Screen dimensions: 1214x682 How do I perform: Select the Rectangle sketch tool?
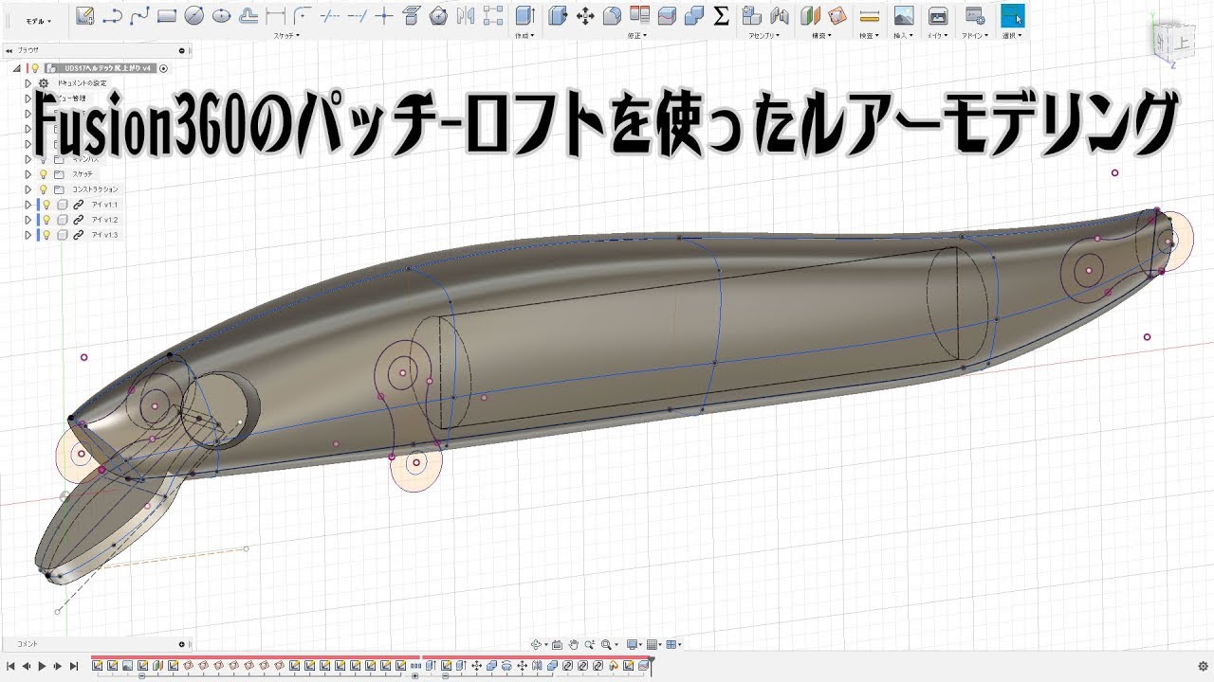coord(167,15)
